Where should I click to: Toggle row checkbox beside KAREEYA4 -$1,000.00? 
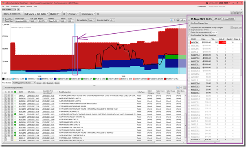pos(189,55)
